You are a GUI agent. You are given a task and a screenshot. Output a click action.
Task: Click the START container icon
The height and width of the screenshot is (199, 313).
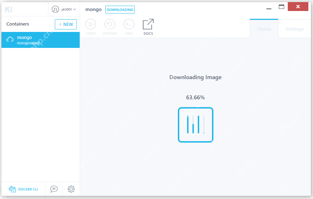pyautogui.click(x=91, y=24)
